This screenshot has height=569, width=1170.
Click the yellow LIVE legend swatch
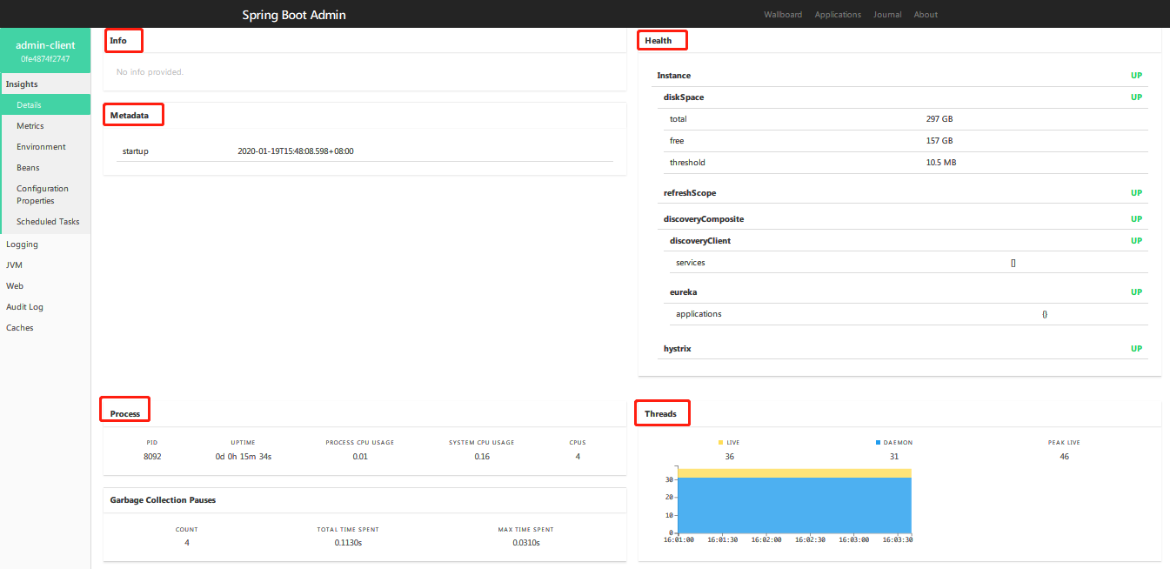pyautogui.click(x=721, y=443)
